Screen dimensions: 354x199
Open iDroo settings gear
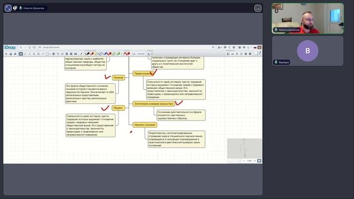[x=233, y=48]
